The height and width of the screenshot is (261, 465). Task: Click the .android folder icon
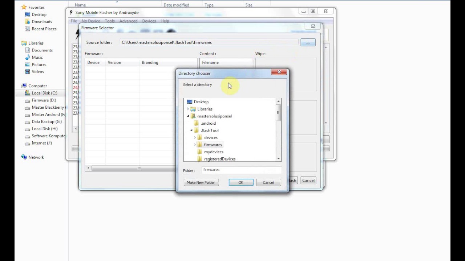[x=196, y=123]
